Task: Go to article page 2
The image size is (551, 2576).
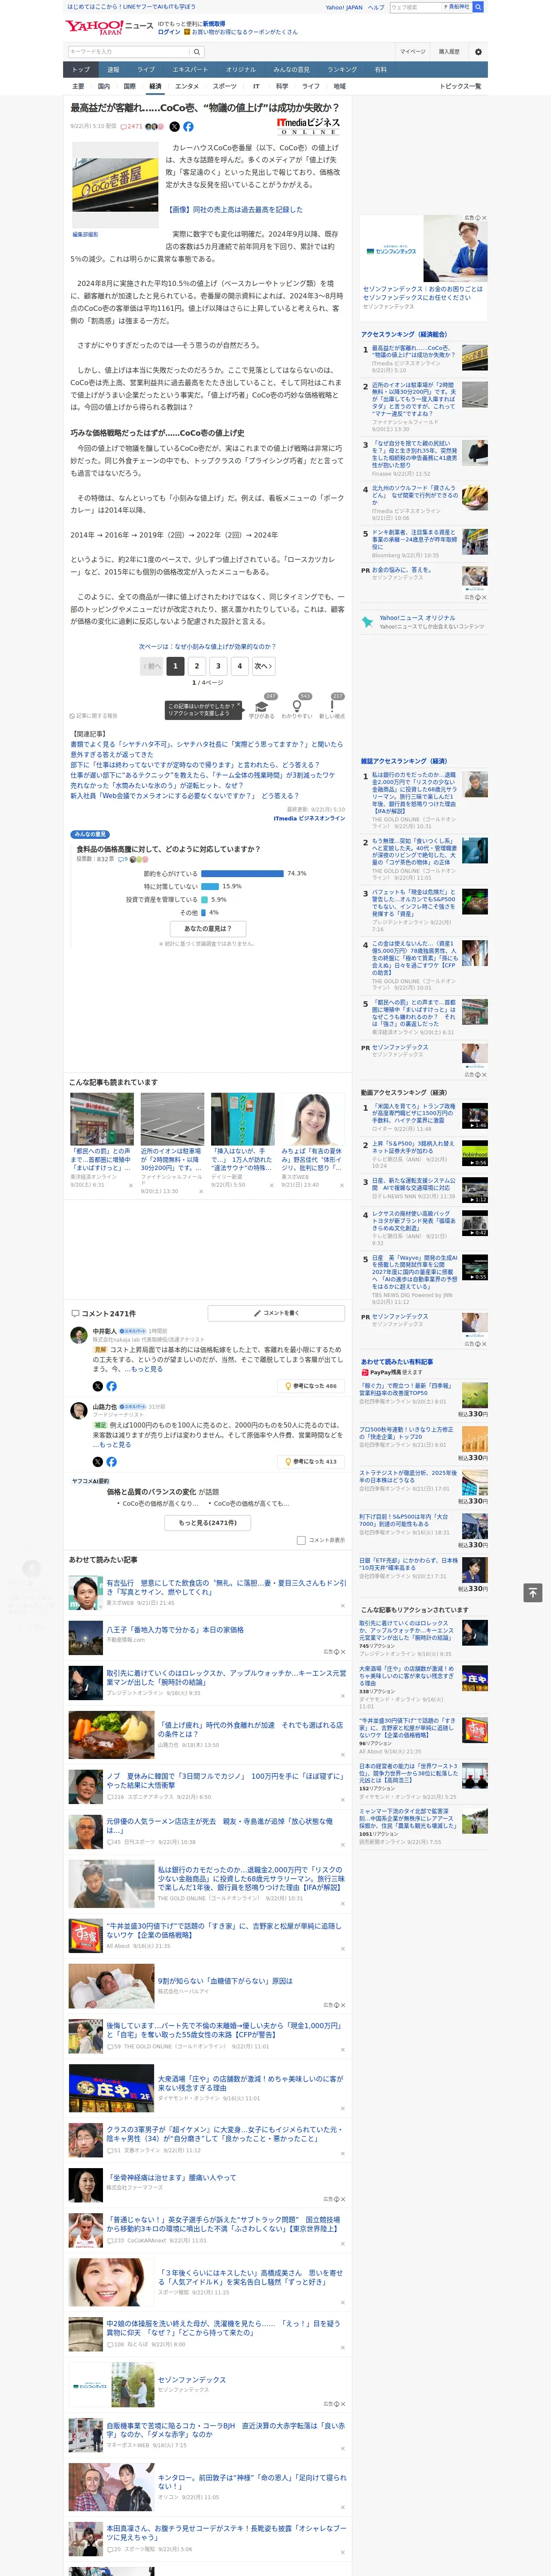Action: click(x=197, y=666)
